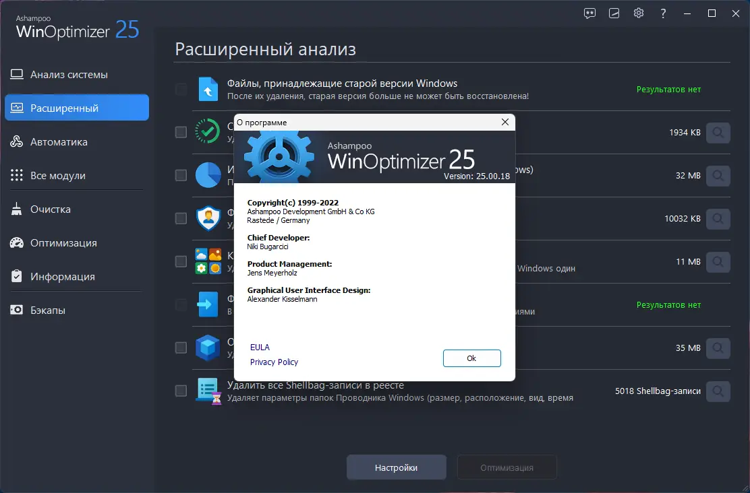
Task: Maximize the WinOptimizer window
Action: pyautogui.click(x=712, y=13)
